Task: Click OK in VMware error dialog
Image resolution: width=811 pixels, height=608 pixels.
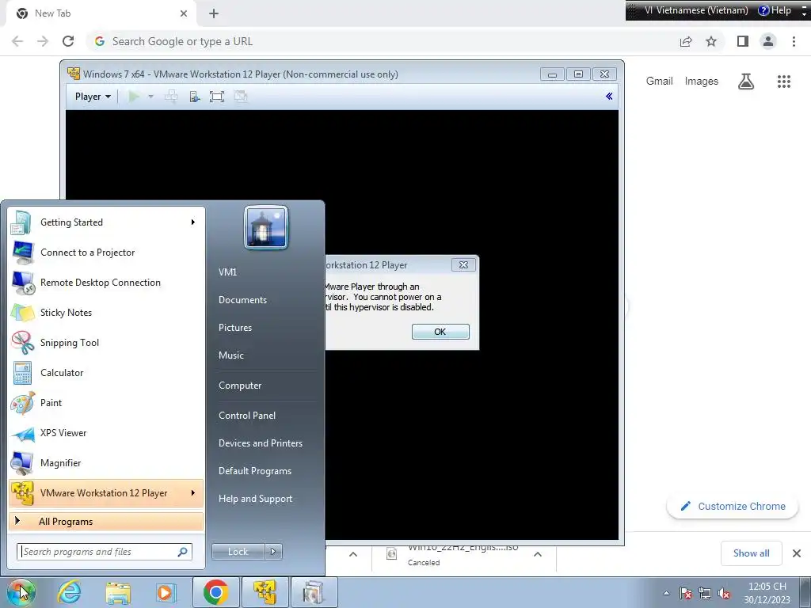Action: point(440,332)
